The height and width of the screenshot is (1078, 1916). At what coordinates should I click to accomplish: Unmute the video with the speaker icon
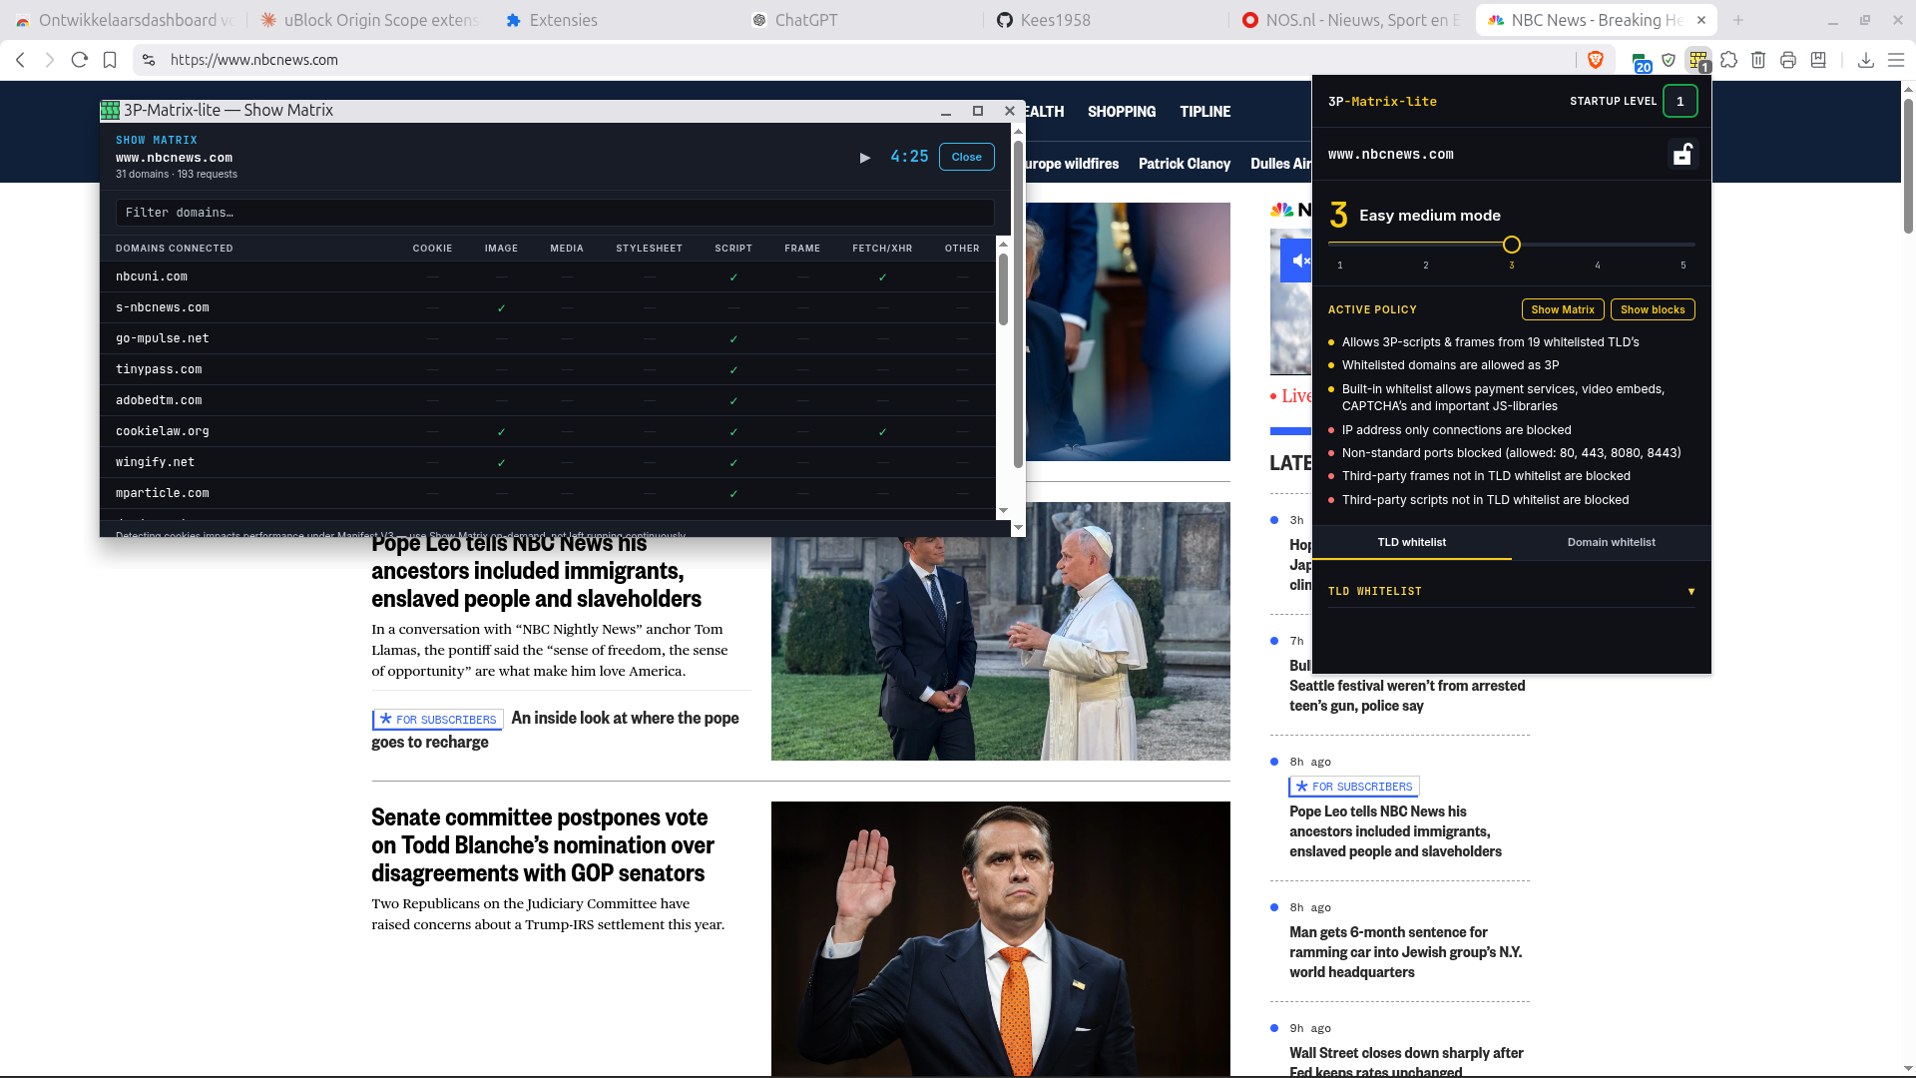tap(1299, 261)
